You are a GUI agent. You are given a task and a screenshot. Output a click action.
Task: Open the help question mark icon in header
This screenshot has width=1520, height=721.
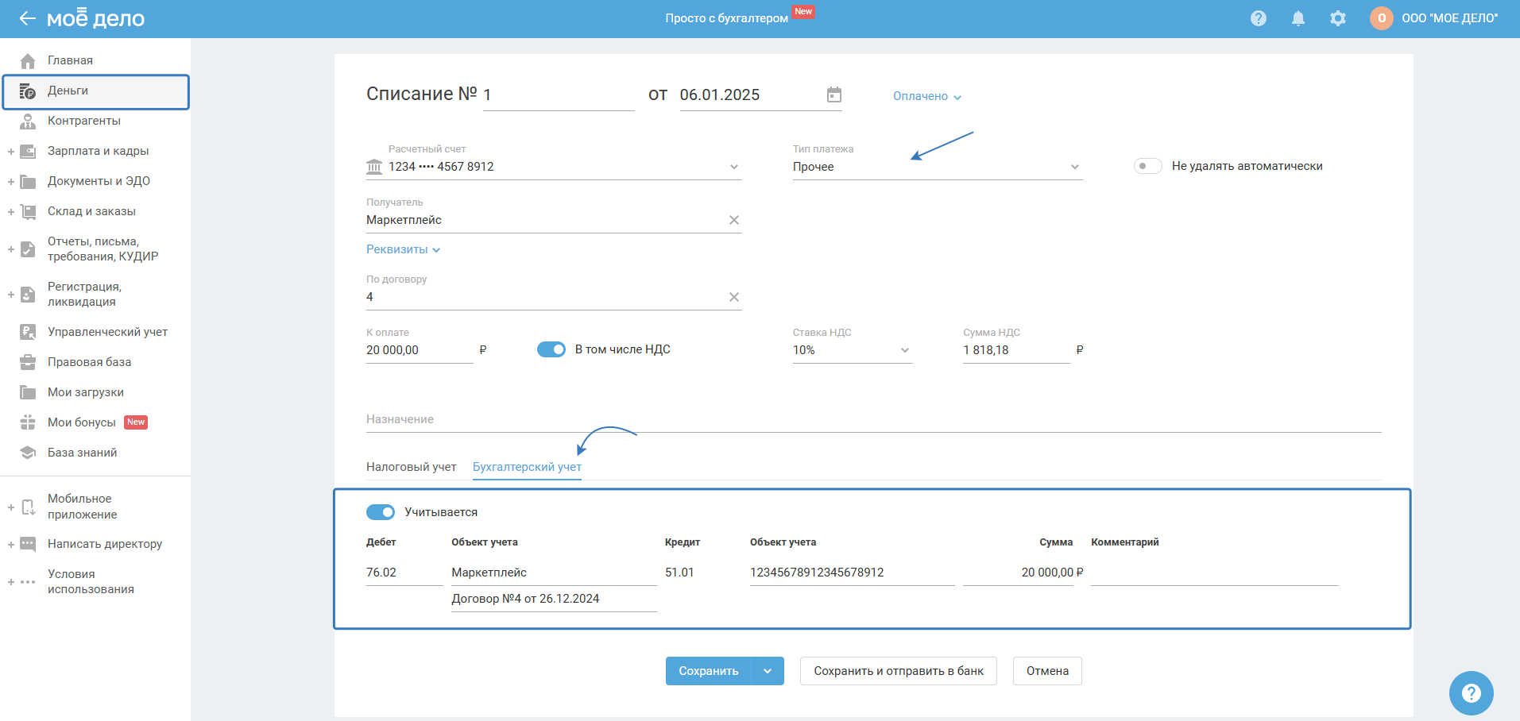tap(1258, 18)
